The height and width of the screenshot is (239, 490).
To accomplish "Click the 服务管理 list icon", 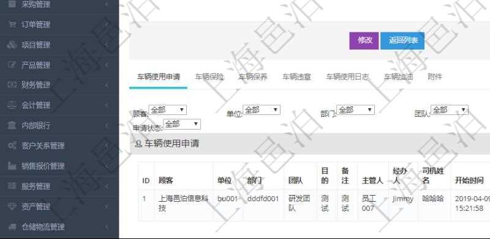I will click(x=12, y=186).
